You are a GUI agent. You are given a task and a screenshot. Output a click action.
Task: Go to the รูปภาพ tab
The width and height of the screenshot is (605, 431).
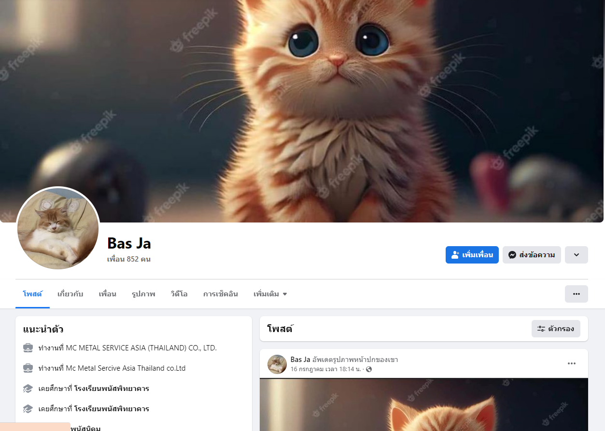143,294
